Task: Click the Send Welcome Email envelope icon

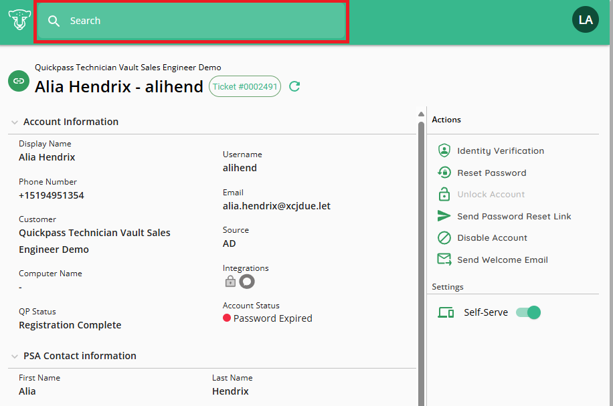Action: point(444,260)
